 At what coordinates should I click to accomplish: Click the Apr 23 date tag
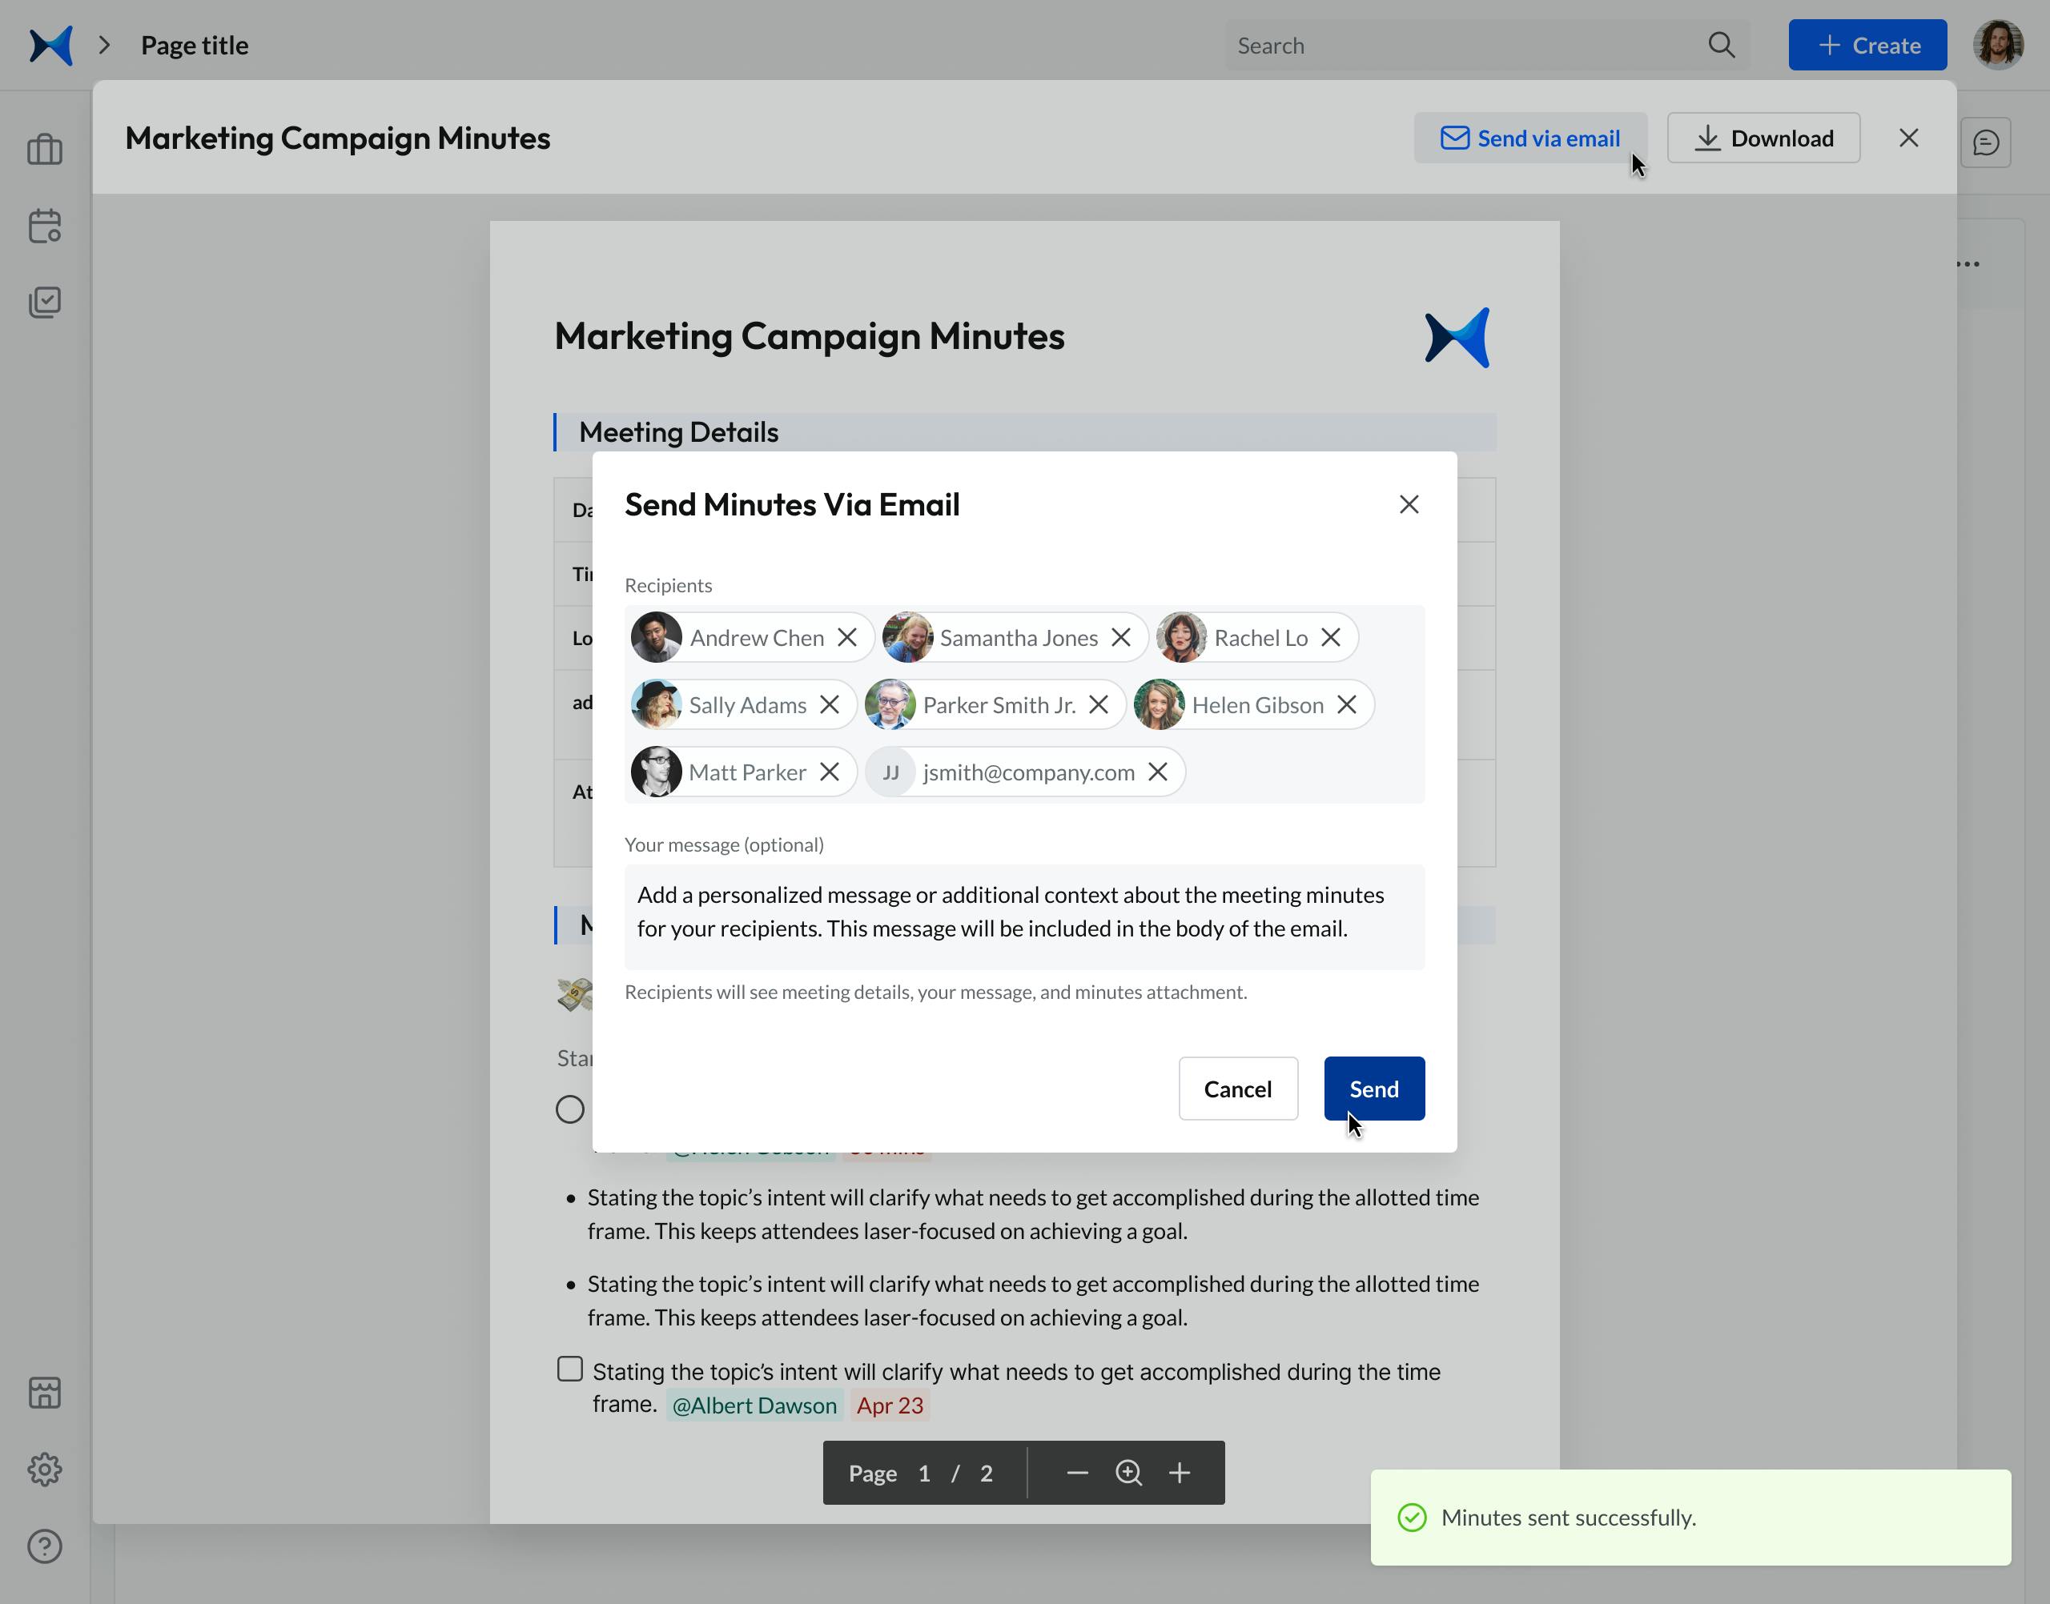890,1405
